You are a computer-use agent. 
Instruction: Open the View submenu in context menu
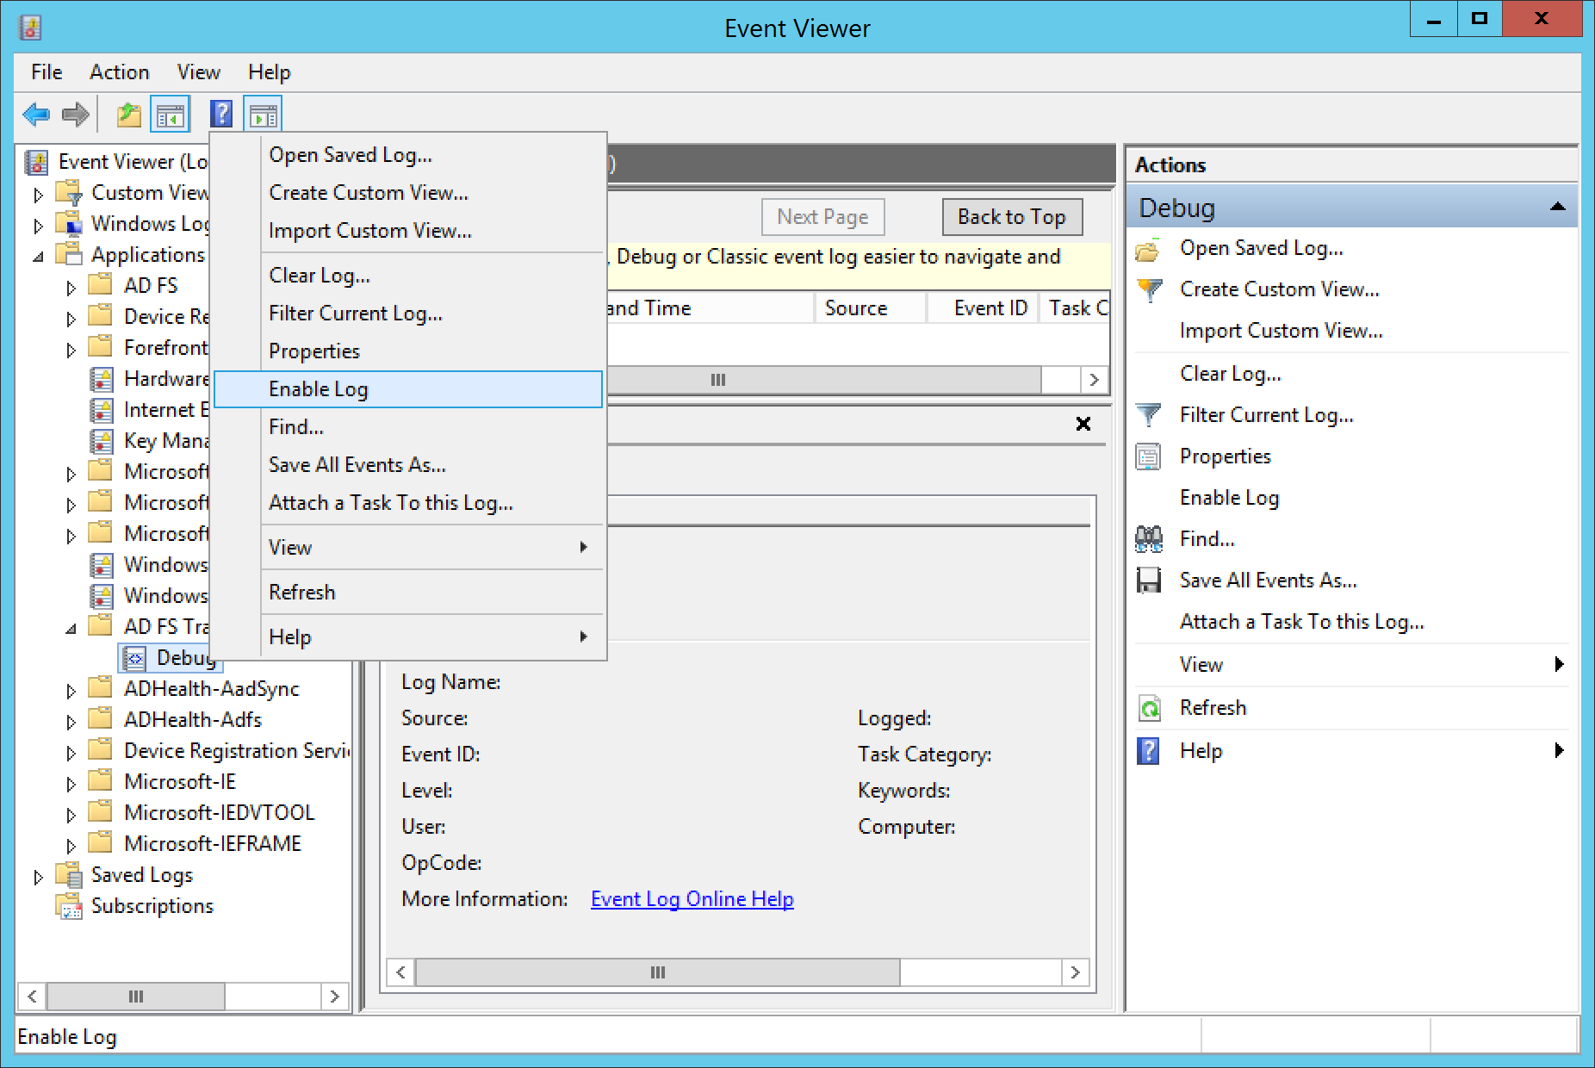click(290, 548)
